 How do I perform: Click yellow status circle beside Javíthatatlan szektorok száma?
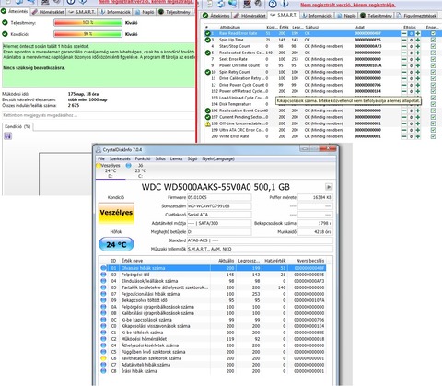point(103,358)
